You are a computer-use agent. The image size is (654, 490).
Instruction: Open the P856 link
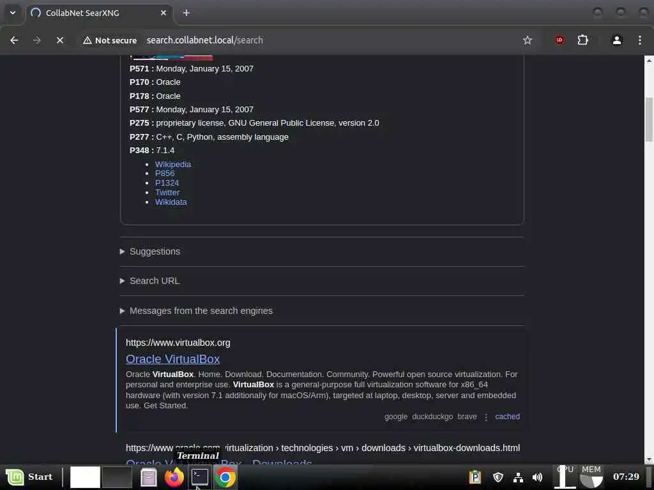tap(165, 174)
